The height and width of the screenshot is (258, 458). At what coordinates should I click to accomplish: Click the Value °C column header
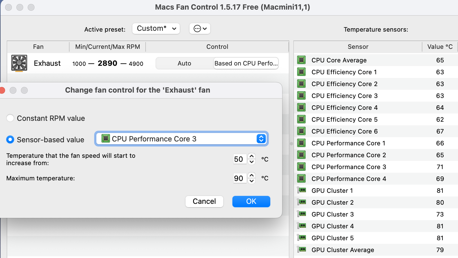pyautogui.click(x=440, y=47)
